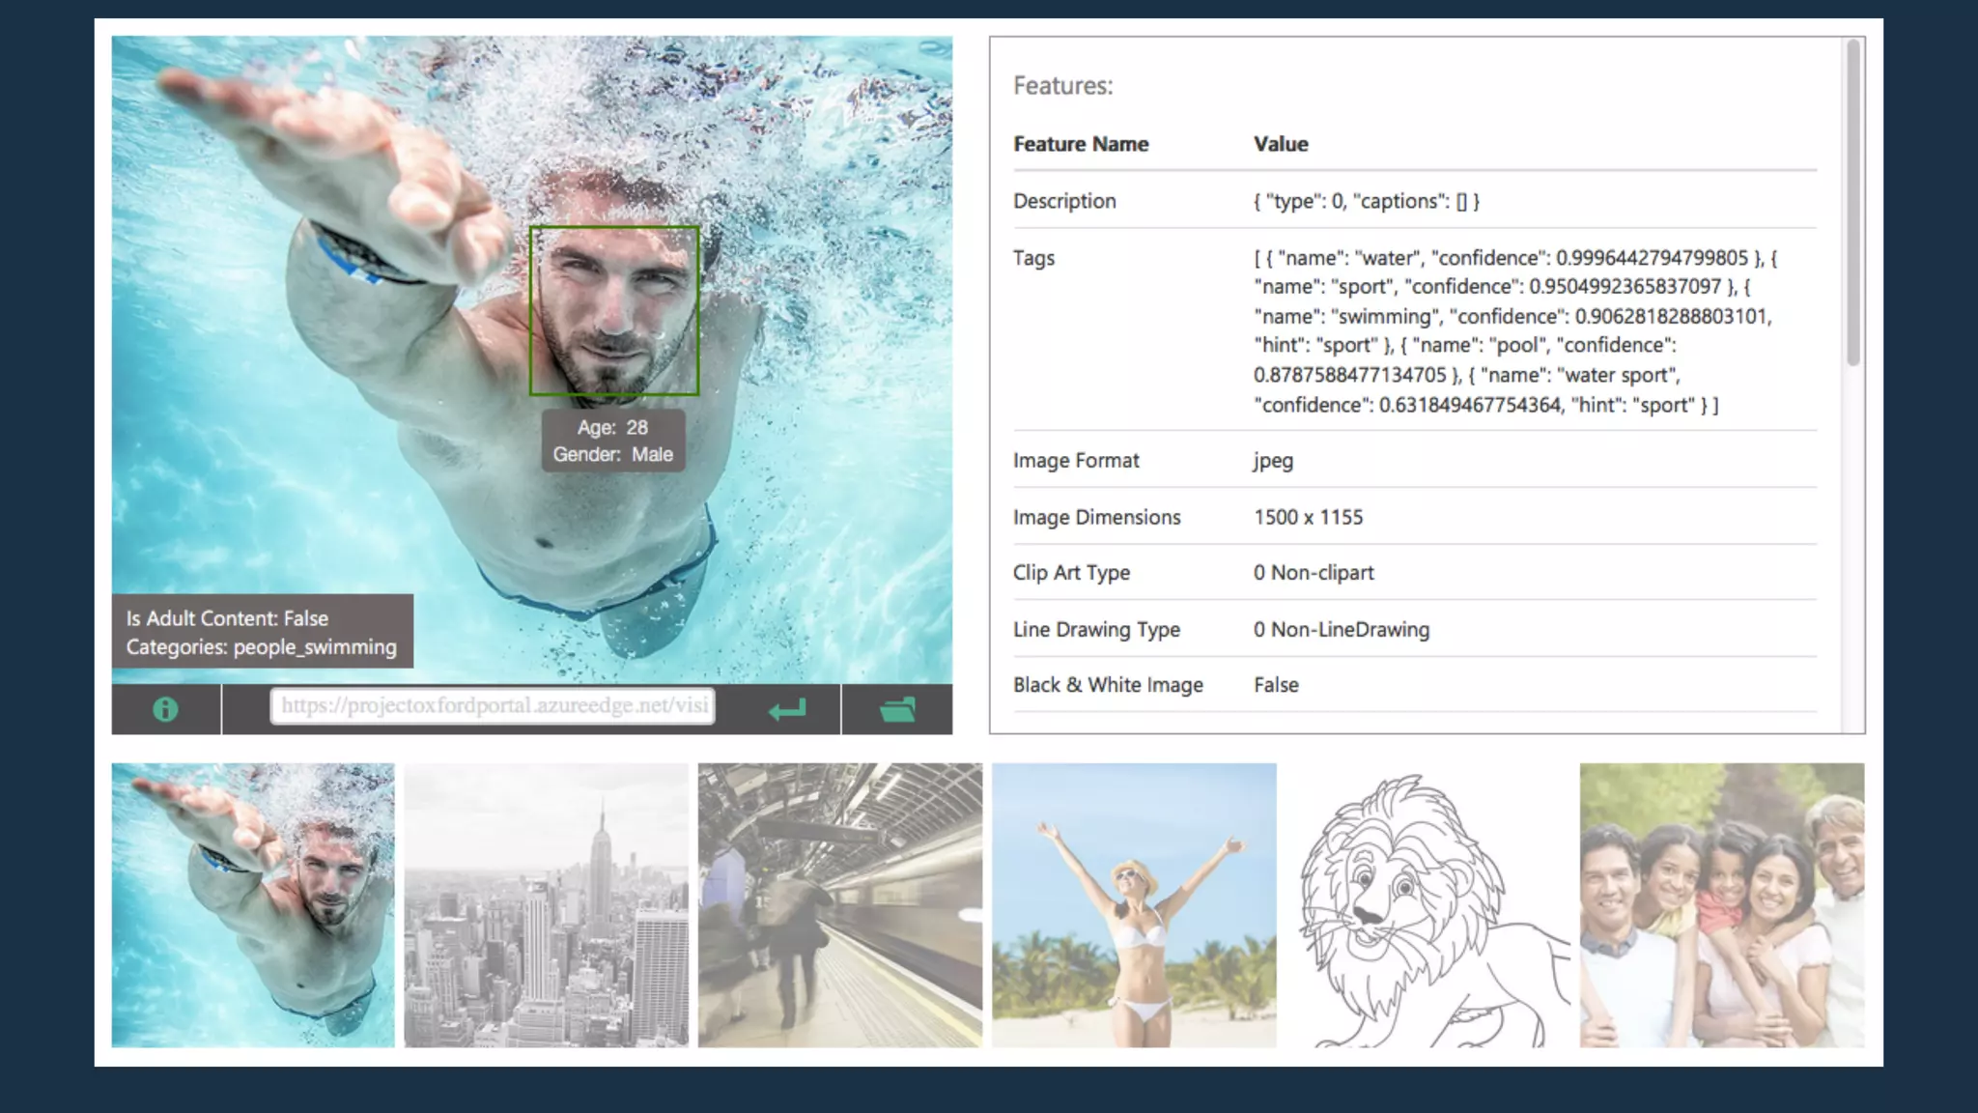Select the grayscale city skyline thumbnail
Screen dimensions: 1978x1113
coord(546,905)
